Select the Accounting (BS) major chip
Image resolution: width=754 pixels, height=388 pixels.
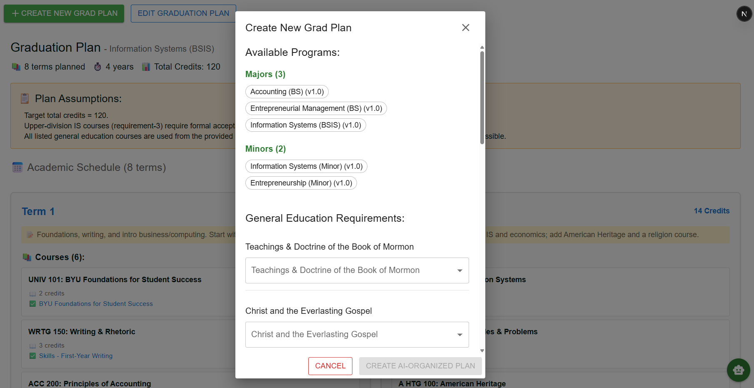[287, 92]
